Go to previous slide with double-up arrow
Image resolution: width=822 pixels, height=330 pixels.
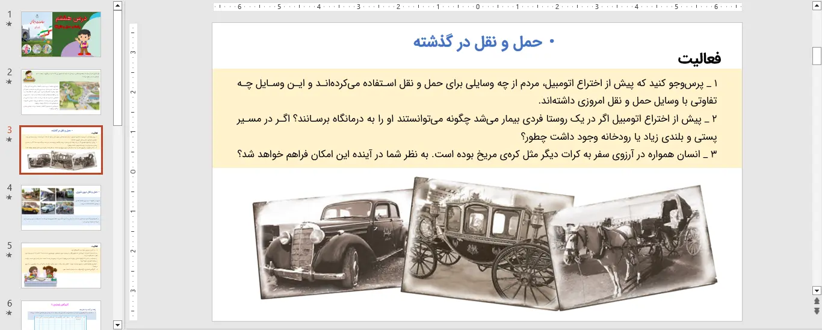(x=817, y=300)
